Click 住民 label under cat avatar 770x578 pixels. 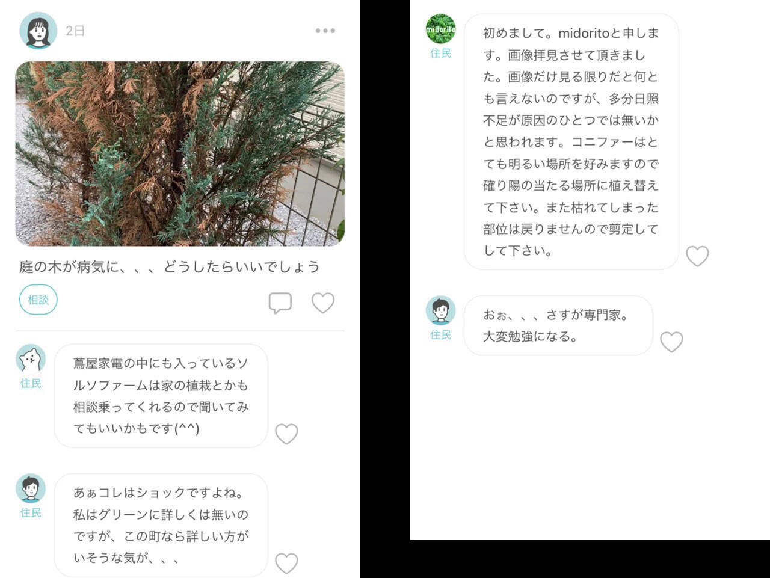click(31, 384)
